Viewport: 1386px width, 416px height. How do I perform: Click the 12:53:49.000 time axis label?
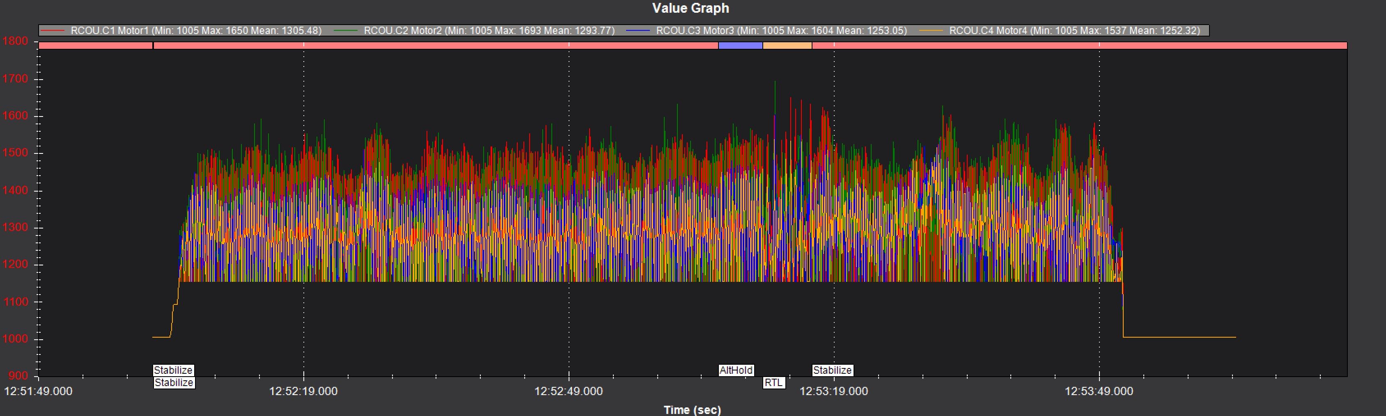coord(1099,391)
